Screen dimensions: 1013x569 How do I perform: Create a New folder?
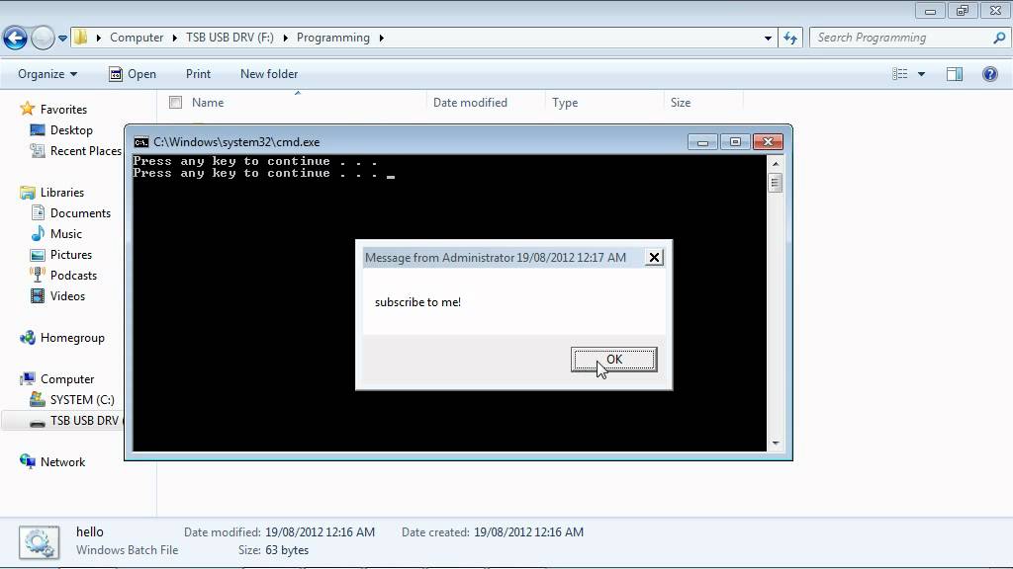[x=269, y=74]
